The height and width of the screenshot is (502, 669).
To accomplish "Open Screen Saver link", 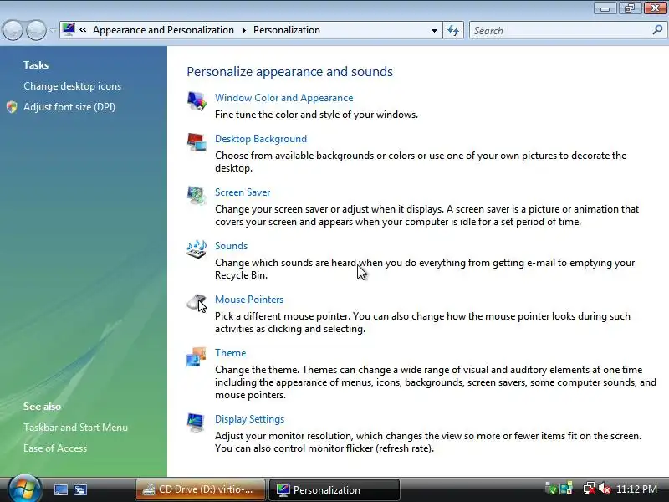I will click(243, 192).
